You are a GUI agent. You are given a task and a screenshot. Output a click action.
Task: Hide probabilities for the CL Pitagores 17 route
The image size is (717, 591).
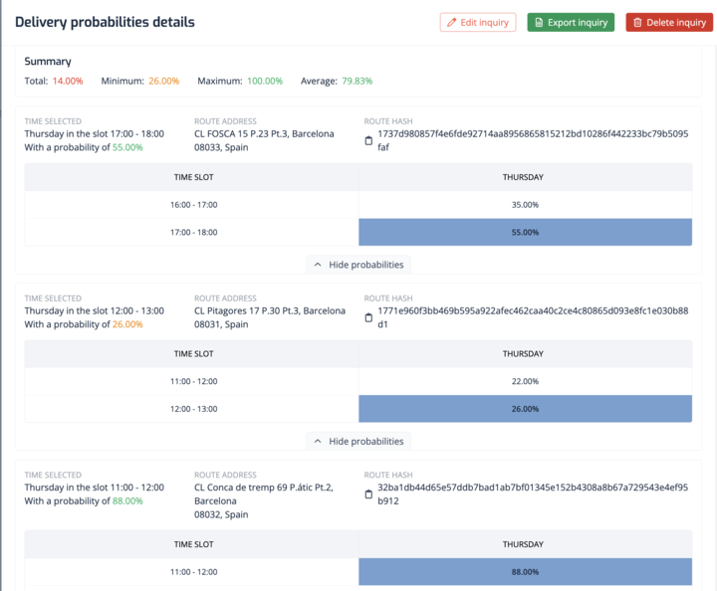pyautogui.click(x=358, y=441)
